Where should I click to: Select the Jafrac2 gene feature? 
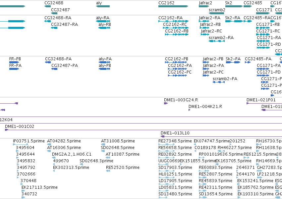coord(204,6)
